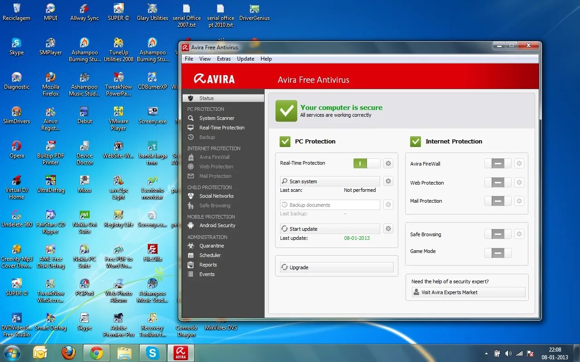Toggle the Safe Browsing switch
The image size is (580, 362).
point(498,234)
